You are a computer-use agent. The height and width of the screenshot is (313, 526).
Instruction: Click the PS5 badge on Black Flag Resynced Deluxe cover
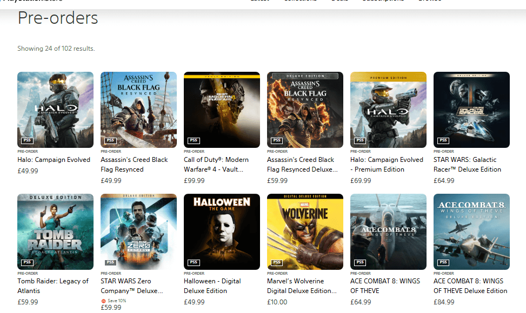click(x=277, y=141)
